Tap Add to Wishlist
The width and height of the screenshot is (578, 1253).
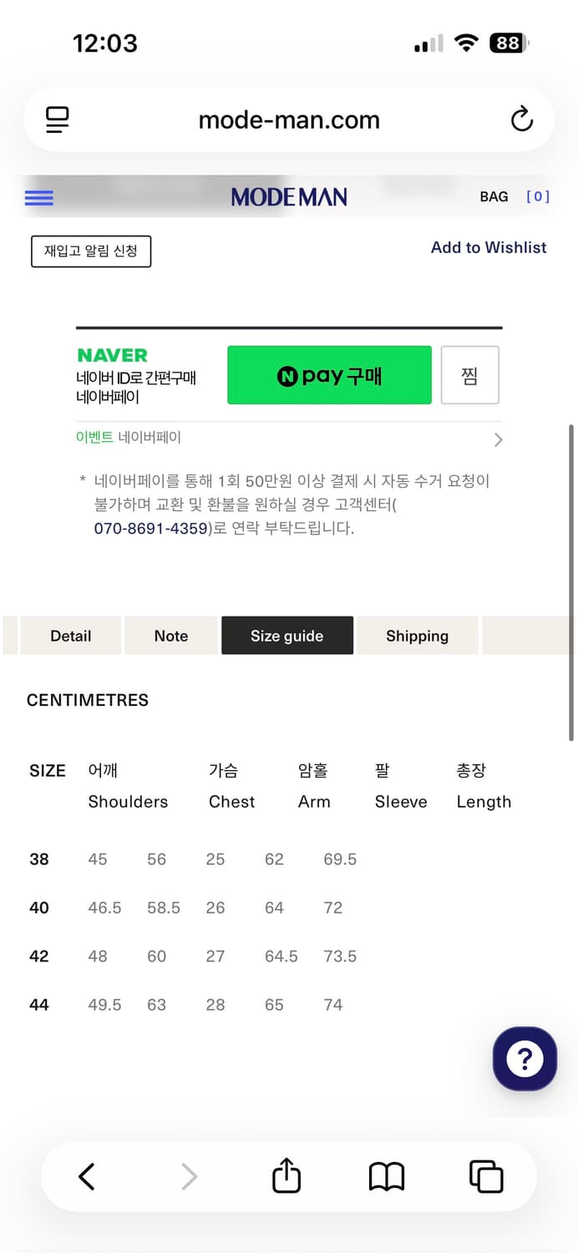(x=488, y=247)
